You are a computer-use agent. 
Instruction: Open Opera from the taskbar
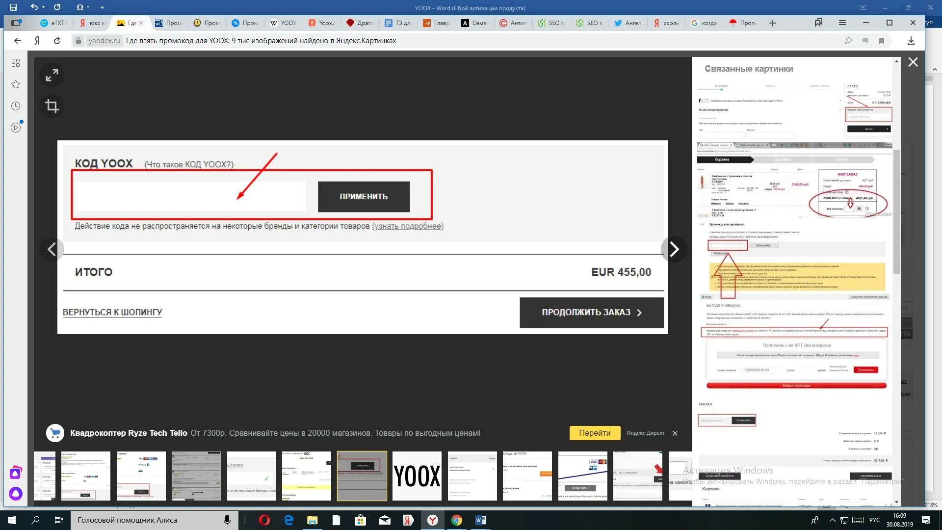[264, 520]
